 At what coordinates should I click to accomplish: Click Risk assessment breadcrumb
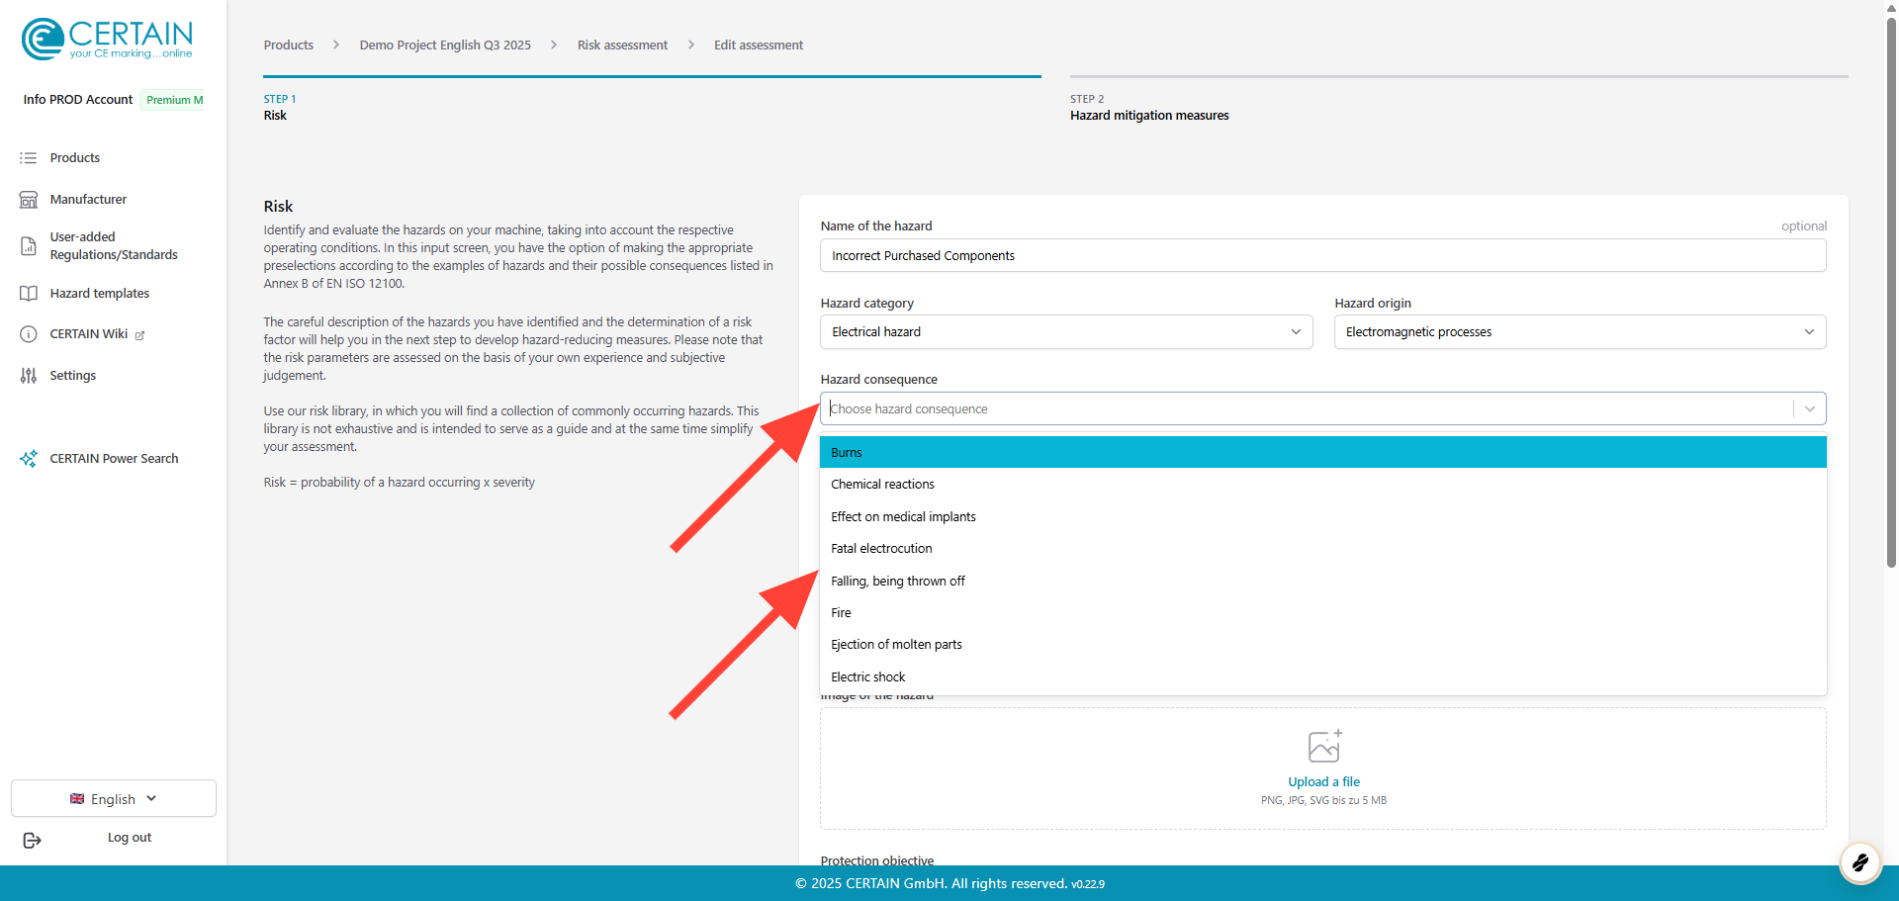point(622,45)
